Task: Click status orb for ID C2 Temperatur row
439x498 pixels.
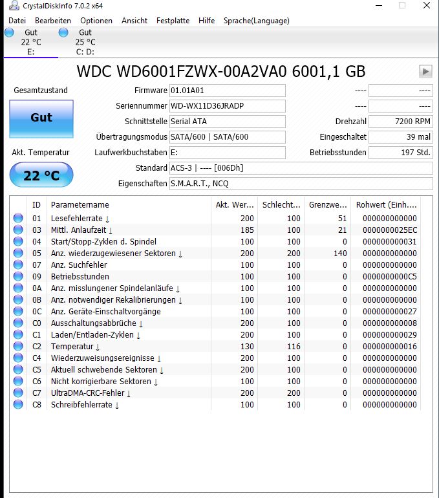Action: click(18, 346)
